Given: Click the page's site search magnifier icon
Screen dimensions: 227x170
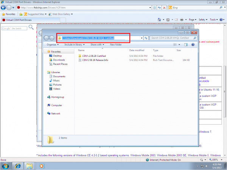Looking at the screenshot, I should tap(31, 27).
